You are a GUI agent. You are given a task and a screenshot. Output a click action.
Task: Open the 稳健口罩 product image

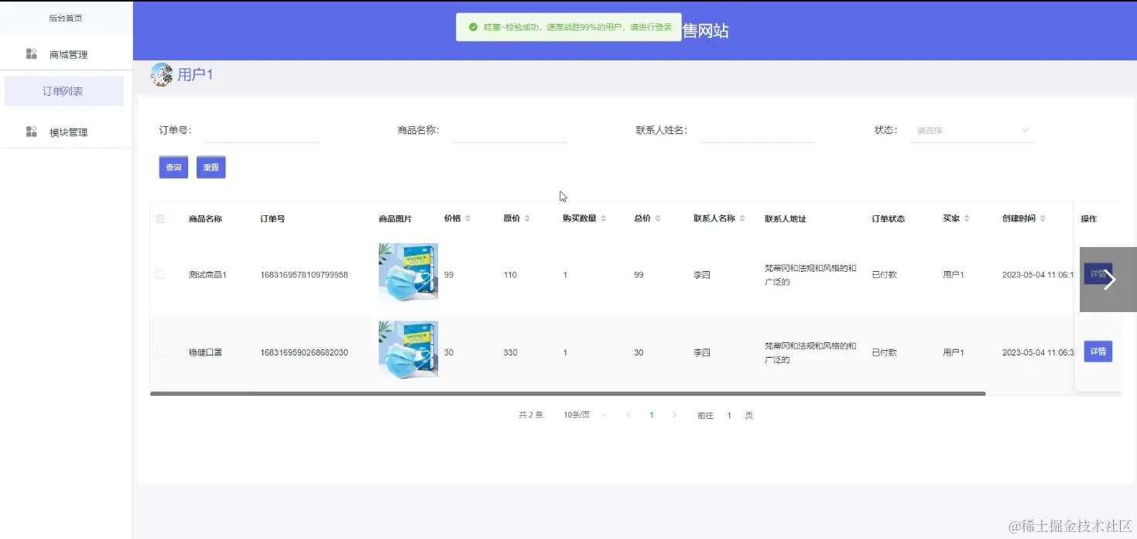tap(408, 349)
